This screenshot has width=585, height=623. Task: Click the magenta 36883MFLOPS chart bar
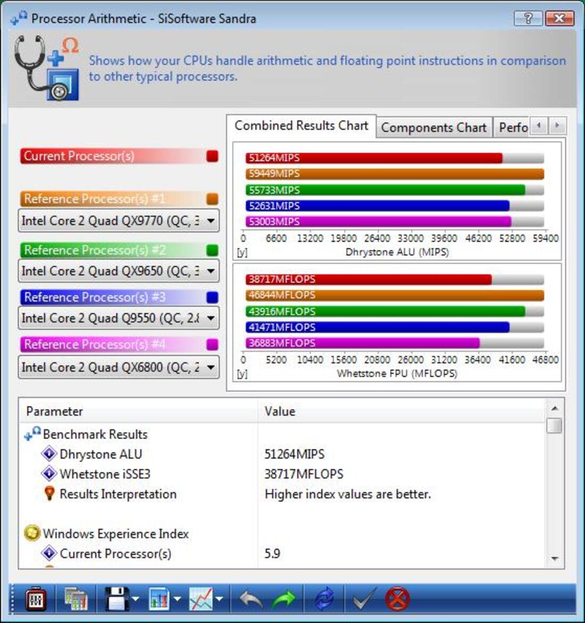pyautogui.click(x=362, y=343)
